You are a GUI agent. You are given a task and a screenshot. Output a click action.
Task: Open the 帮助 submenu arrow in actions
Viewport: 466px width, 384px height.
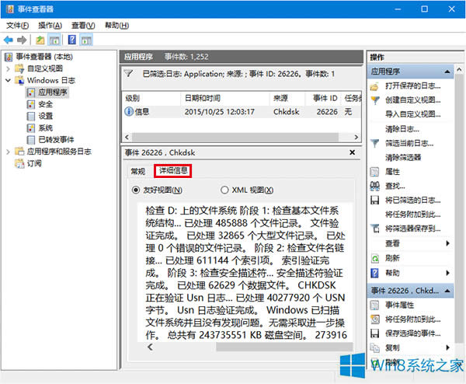[x=448, y=273]
